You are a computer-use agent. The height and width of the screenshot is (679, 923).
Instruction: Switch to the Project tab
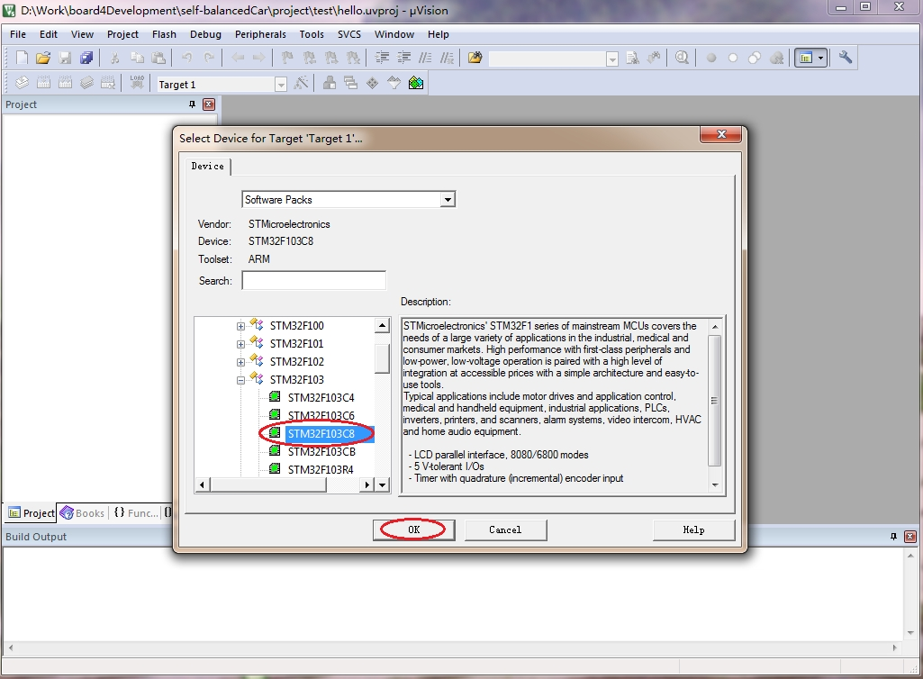pos(32,513)
